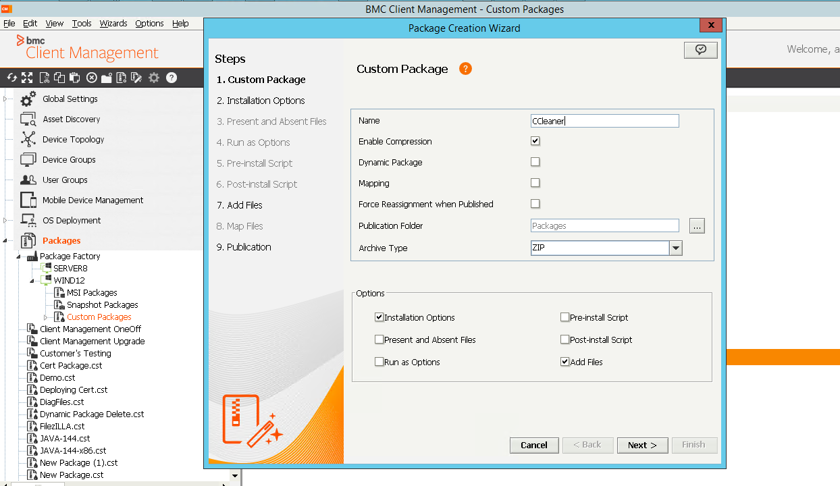Screen dimensions: 840x486
Task: Go to step 7 Add Files
Action: click(240, 205)
